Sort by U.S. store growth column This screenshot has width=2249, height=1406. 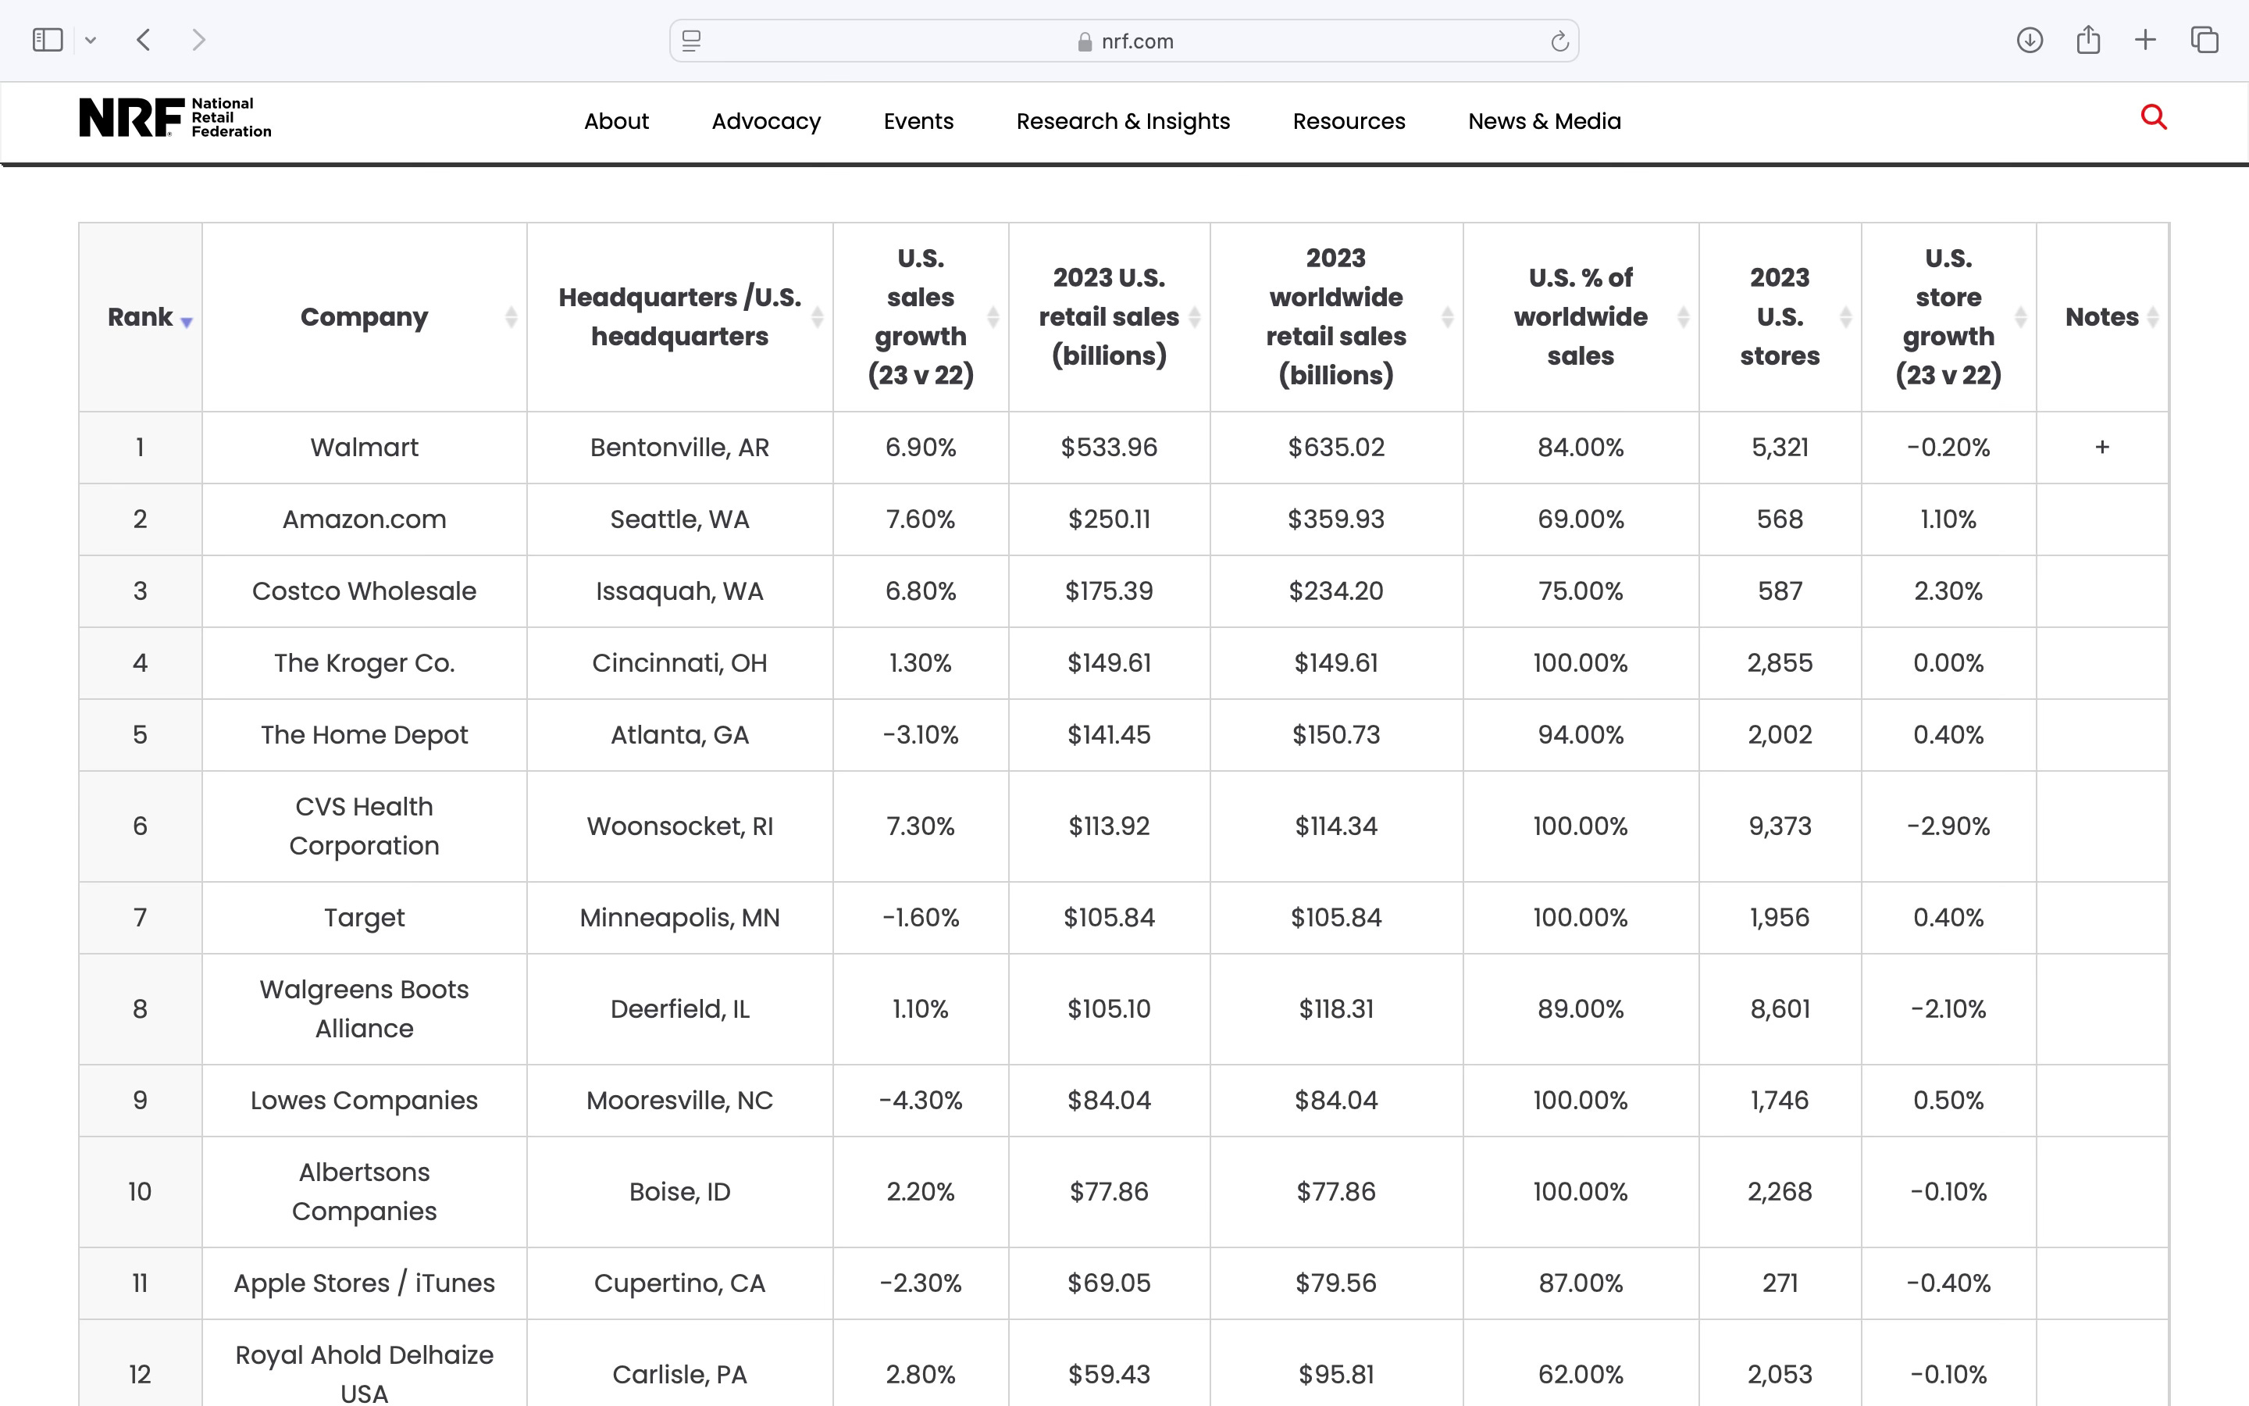click(1948, 317)
